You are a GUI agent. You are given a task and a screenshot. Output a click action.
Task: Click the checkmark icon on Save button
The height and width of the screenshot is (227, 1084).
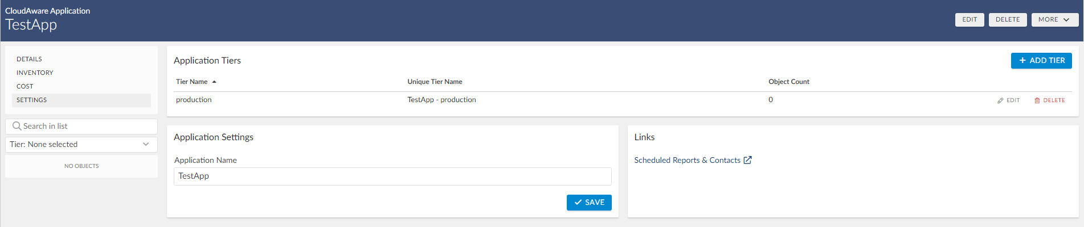click(578, 202)
